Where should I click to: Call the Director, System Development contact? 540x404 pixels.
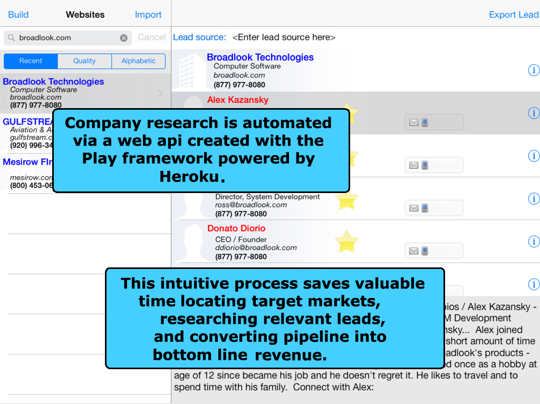coord(425,208)
